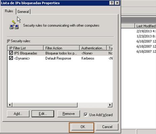Click the Bloquear todos los p... filter action
Viewport: 156px width, 134px height.
[x=61, y=53]
